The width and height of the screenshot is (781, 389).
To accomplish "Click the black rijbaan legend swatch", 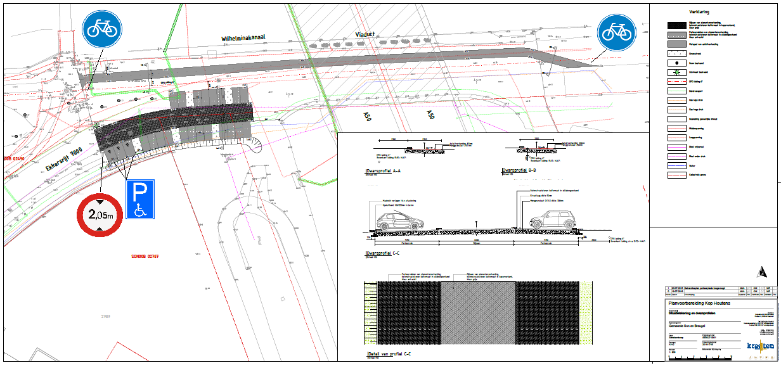I will click(x=676, y=25).
